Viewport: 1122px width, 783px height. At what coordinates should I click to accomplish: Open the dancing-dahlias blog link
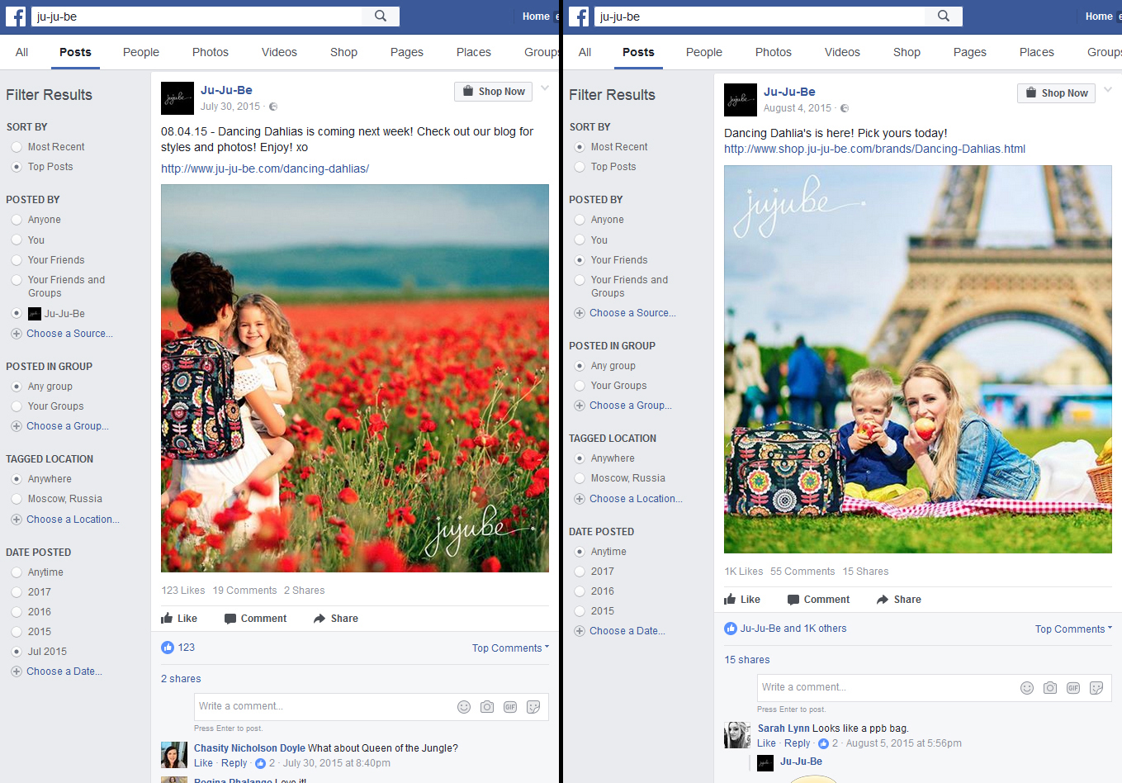click(x=265, y=168)
